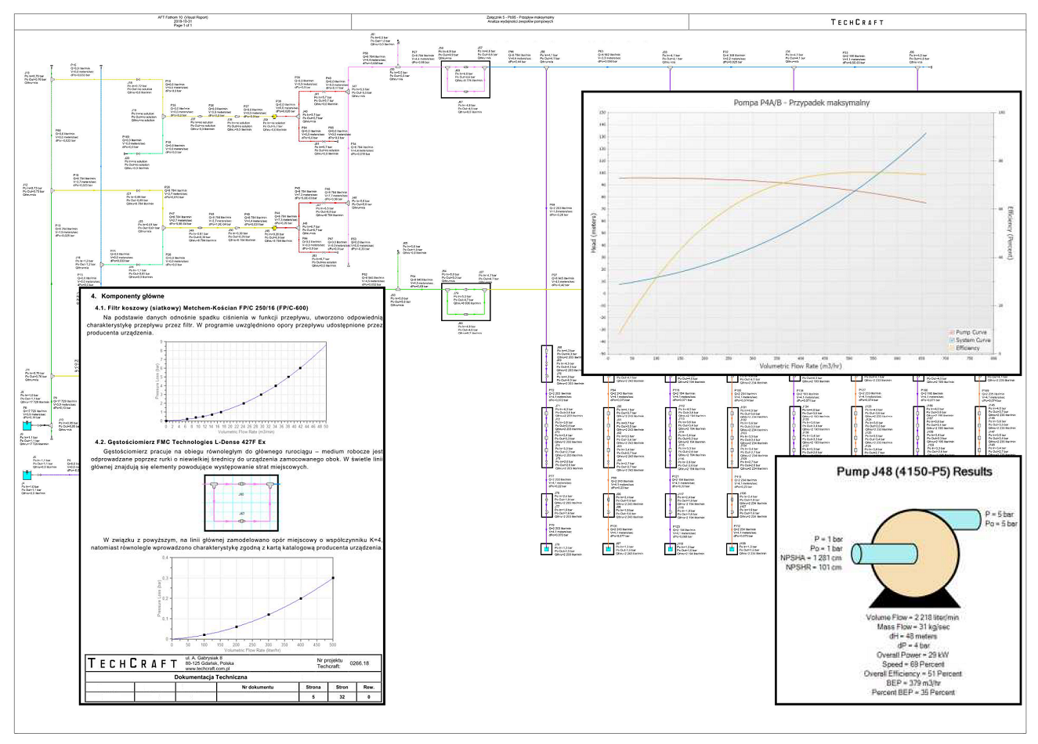The height and width of the screenshot is (744, 1038).
Task: Click the densitometer loop diagram in section 4.2
Action: coord(241,502)
